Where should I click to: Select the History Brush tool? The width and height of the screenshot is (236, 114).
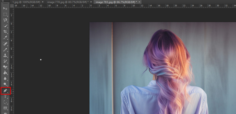pos(5,61)
